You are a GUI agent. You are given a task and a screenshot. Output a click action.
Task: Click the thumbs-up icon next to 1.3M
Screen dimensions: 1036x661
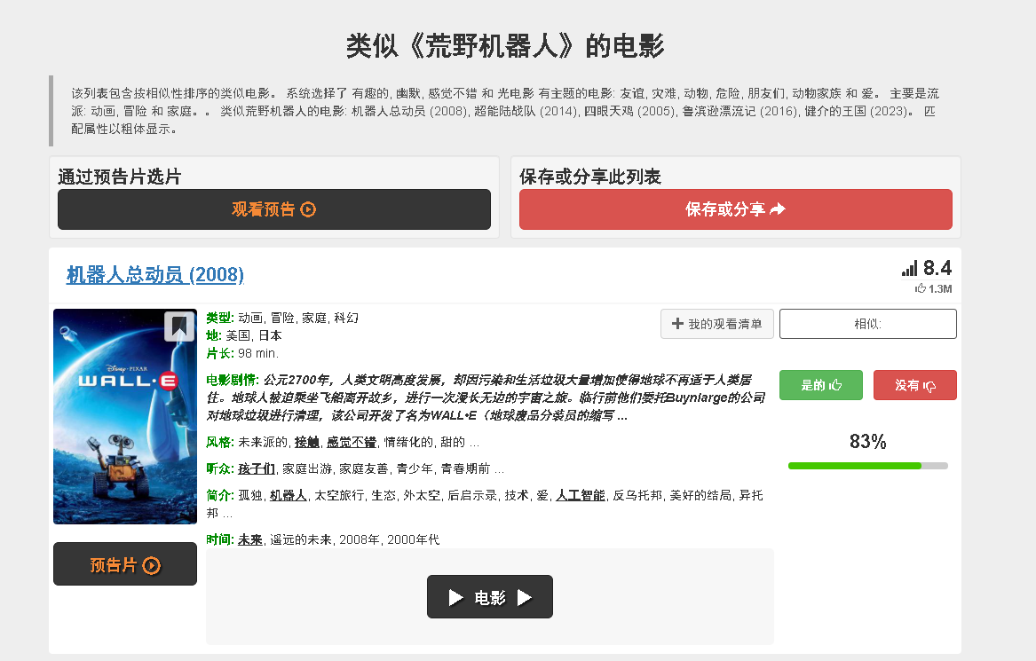point(921,287)
